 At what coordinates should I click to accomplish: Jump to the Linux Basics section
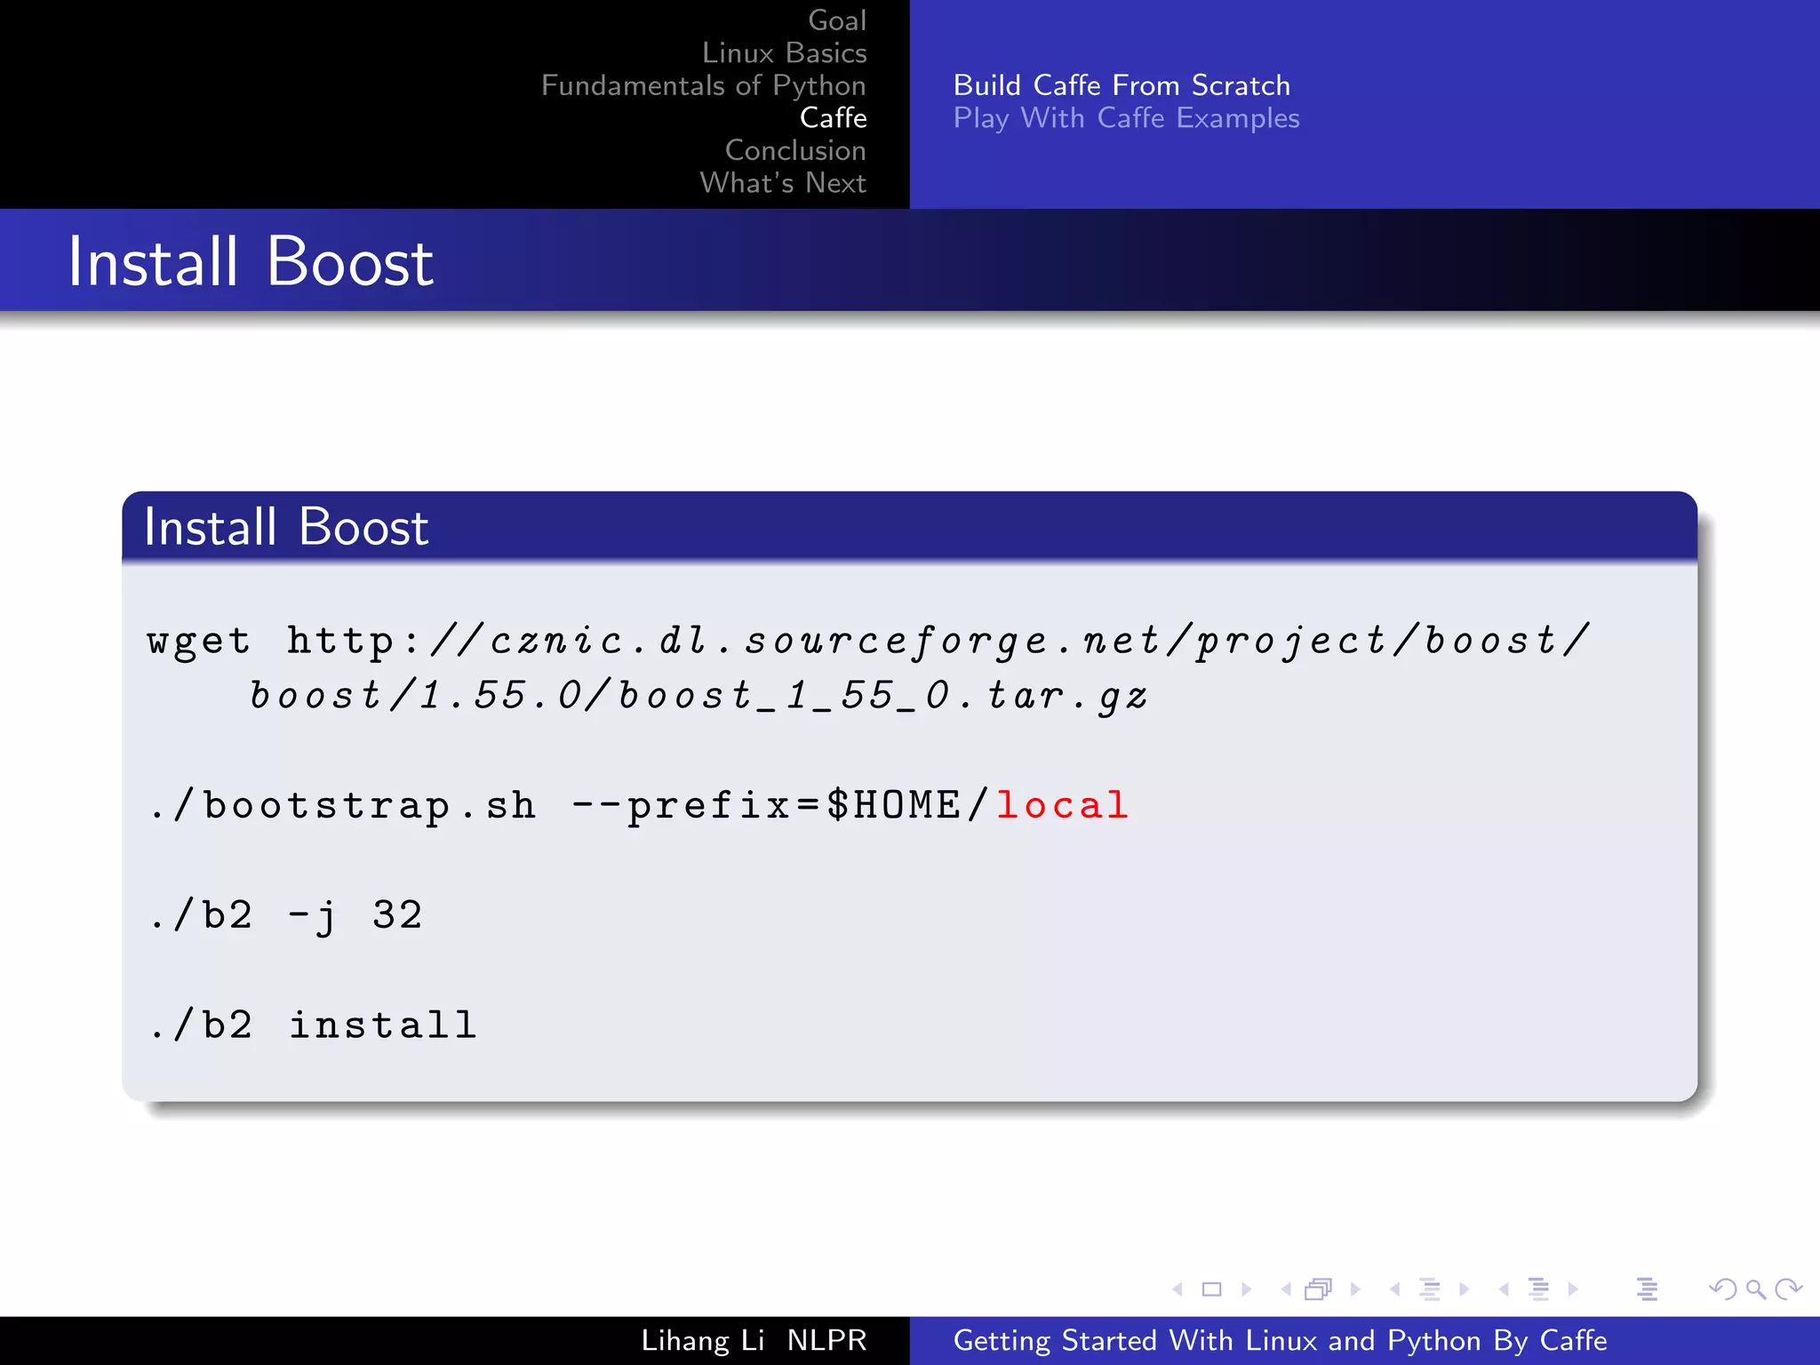tap(785, 52)
